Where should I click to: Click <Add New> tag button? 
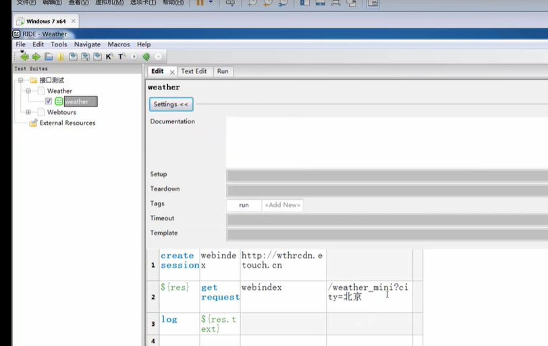click(x=282, y=205)
